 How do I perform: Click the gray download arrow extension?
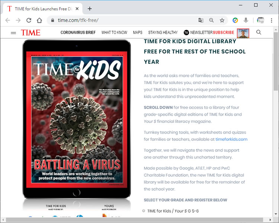tap(246, 20)
